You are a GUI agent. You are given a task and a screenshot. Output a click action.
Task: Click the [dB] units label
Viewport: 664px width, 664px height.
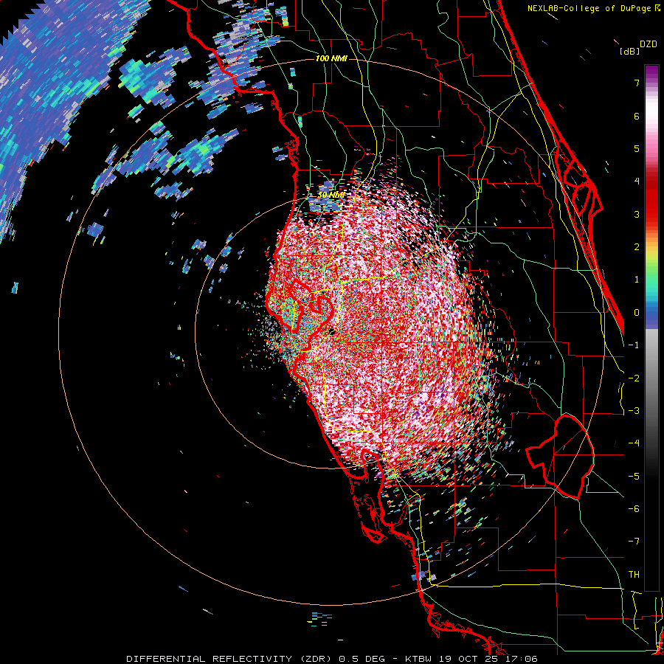click(629, 51)
